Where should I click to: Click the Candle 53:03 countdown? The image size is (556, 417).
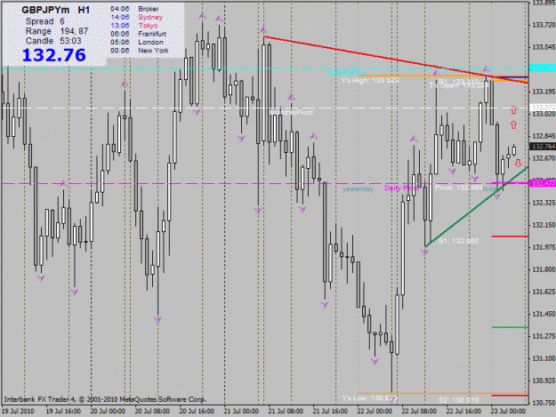point(53,41)
